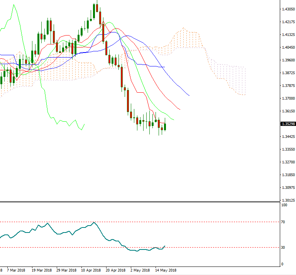Click the 14 May 2018 date label
This screenshot has width=296, height=275.
click(x=166, y=270)
